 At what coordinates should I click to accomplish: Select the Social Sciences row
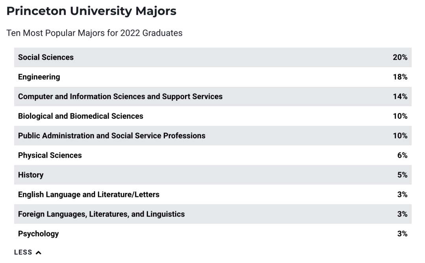tap(213, 57)
